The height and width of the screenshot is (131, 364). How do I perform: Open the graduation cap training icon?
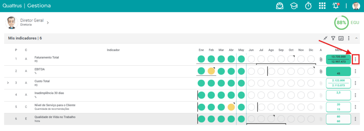click(x=294, y=6)
